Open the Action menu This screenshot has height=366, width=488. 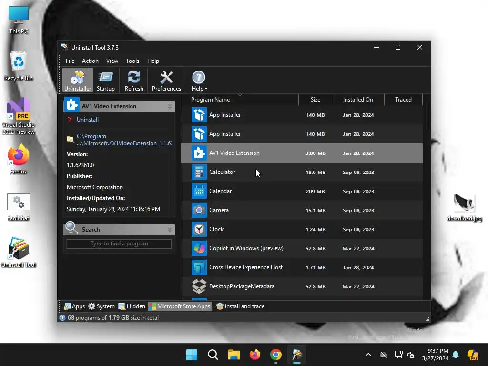point(90,61)
